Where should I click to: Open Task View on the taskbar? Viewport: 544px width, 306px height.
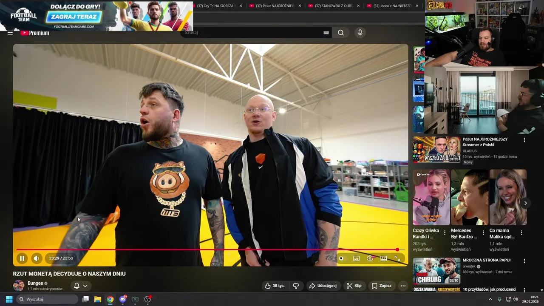[85, 299]
